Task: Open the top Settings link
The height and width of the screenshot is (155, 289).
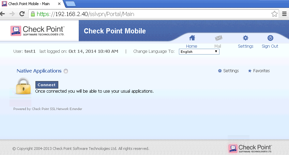Action: click(x=245, y=46)
